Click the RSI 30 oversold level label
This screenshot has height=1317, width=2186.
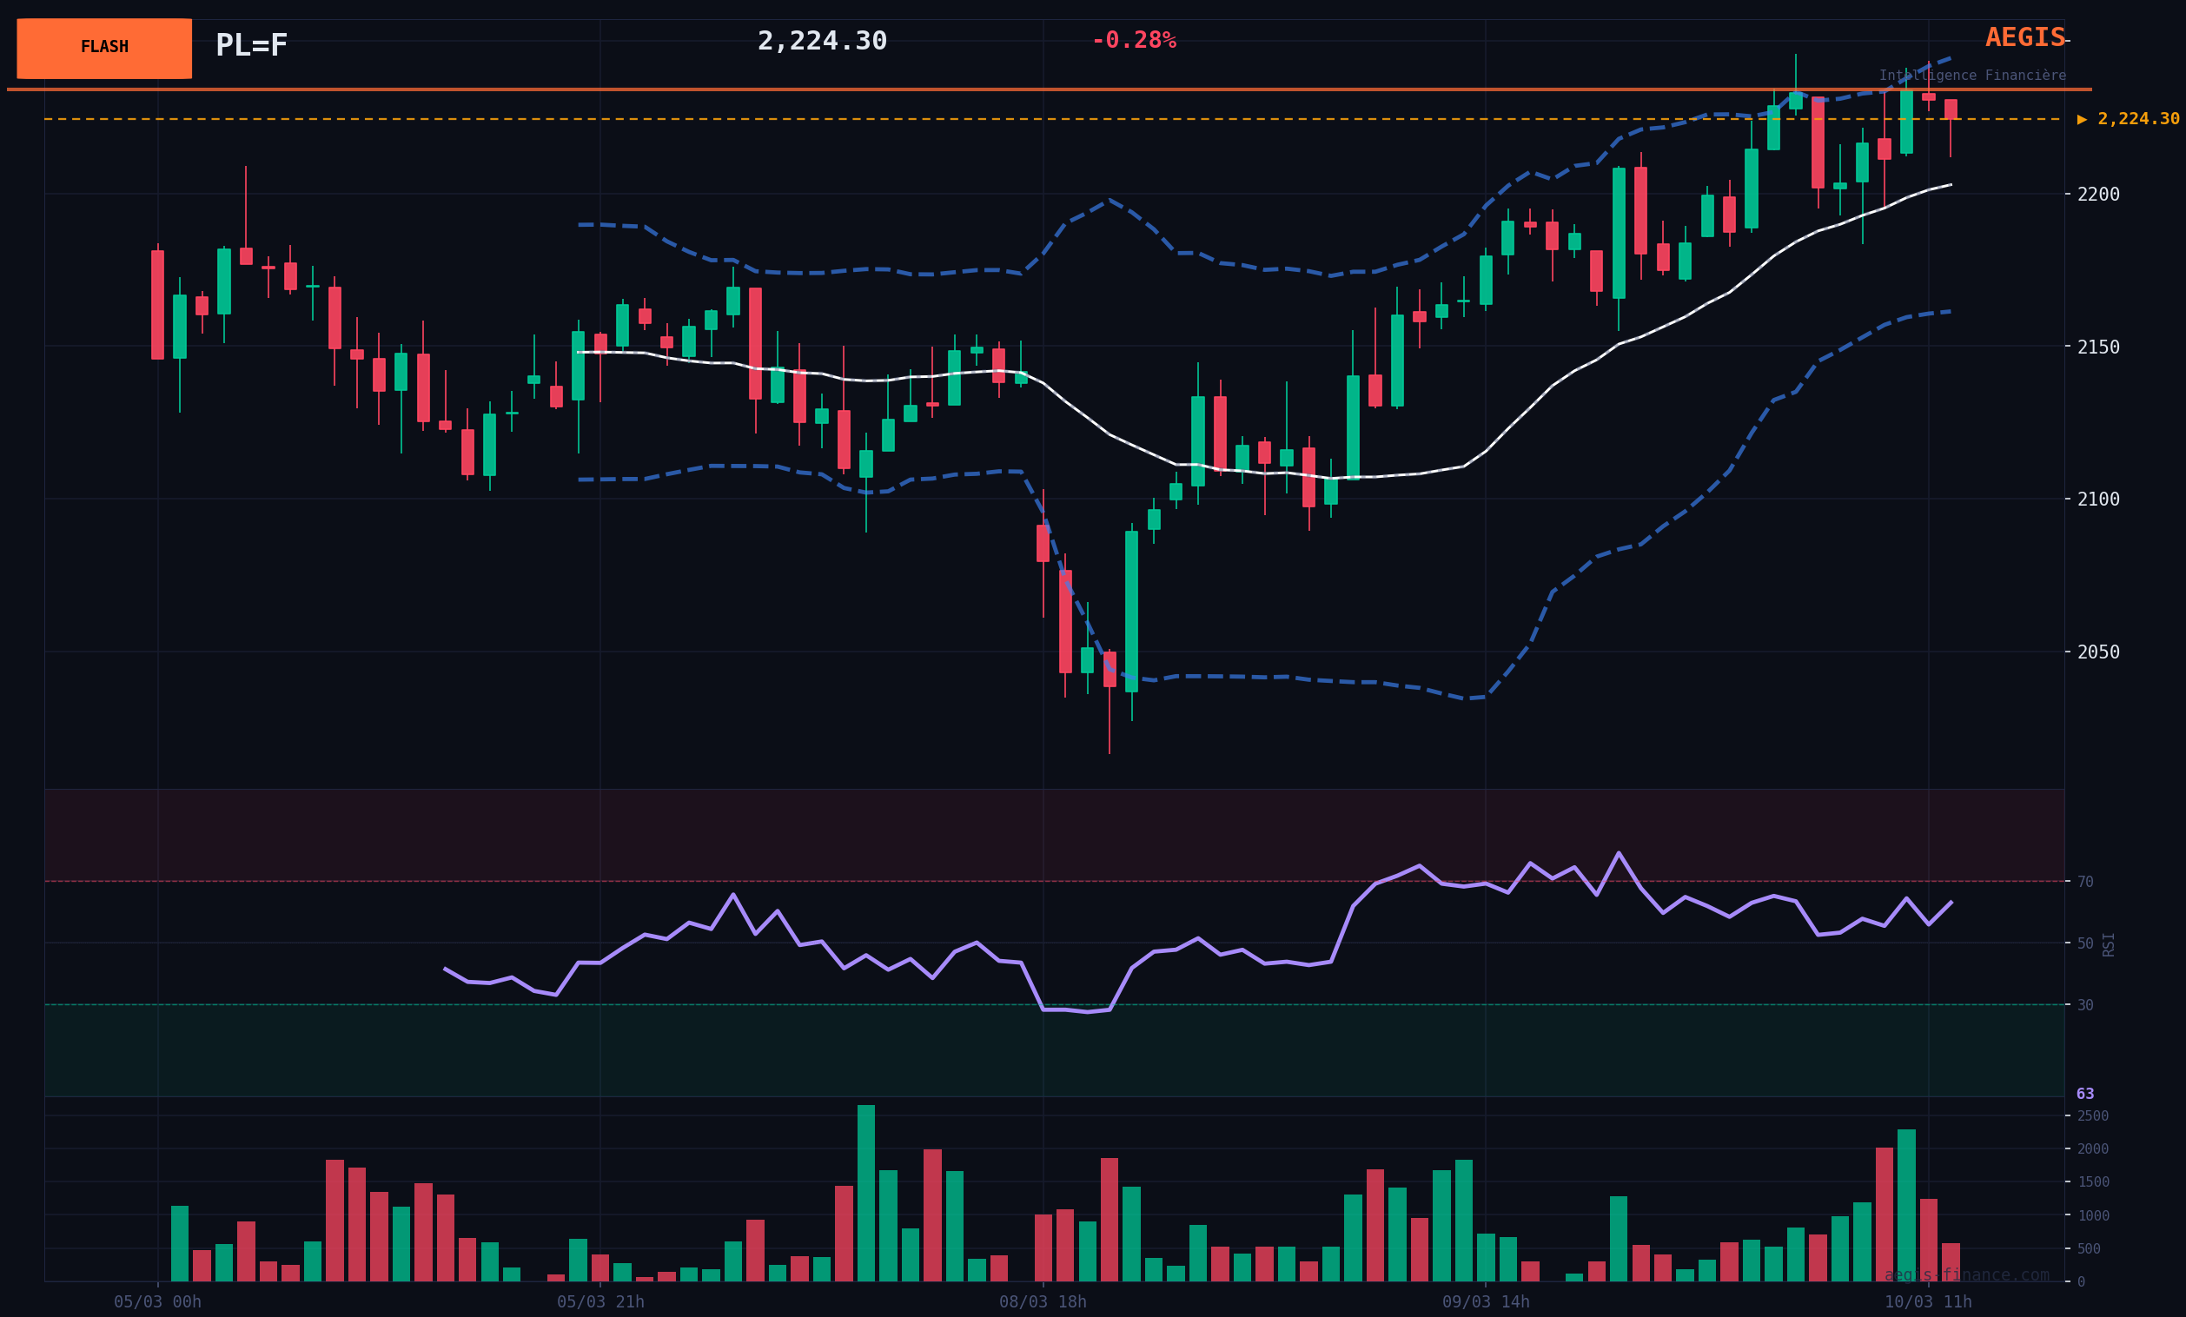pos(2085,1005)
